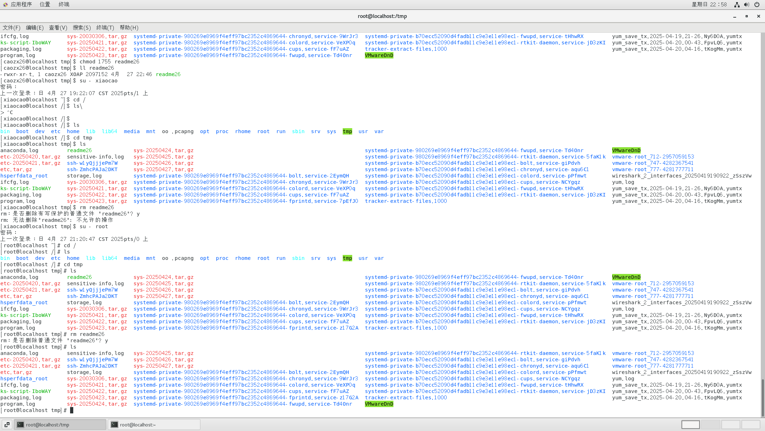The image size is (765, 431).
Task: Minimize the terminal window
Action: coord(735,16)
